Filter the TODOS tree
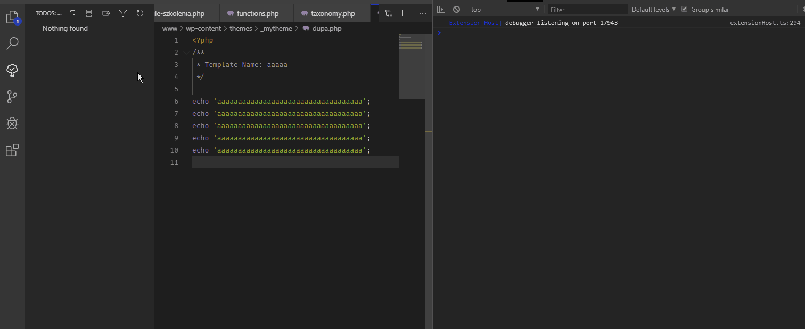 point(123,13)
